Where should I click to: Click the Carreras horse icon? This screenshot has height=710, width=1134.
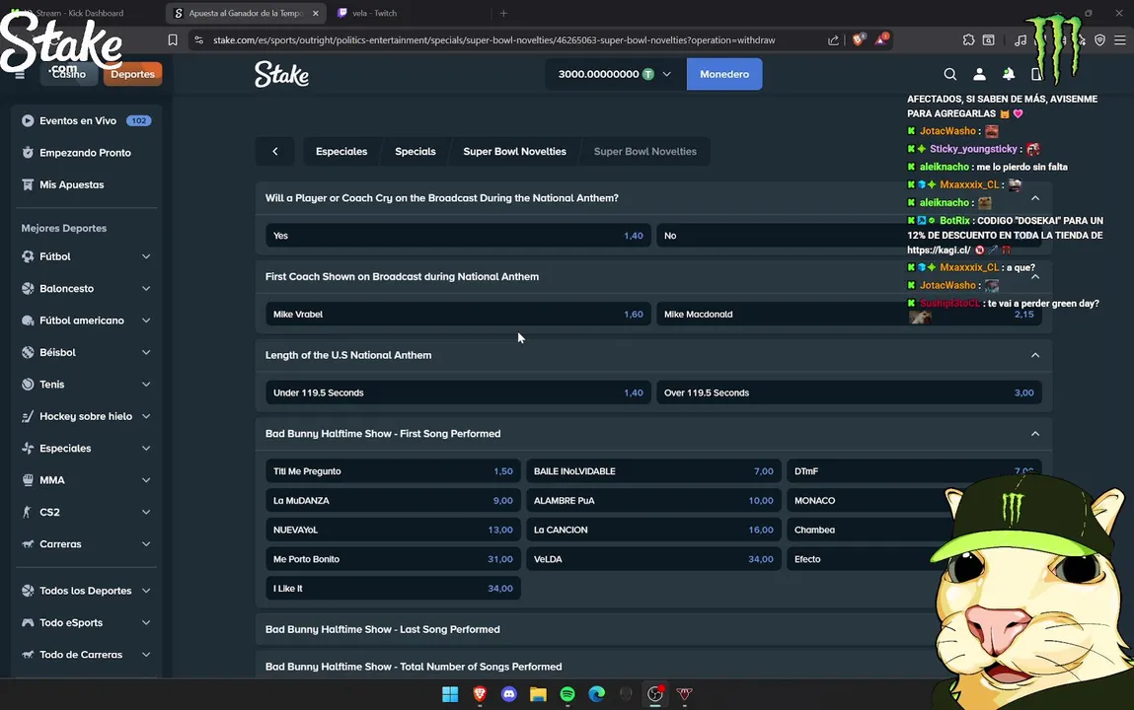[x=28, y=544]
